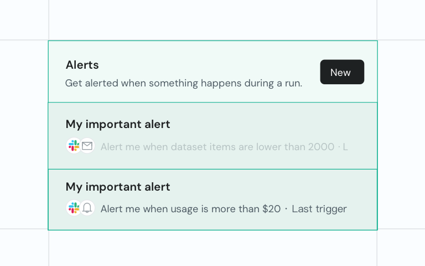Click the Slack icon in usage alert
This screenshot has height=266, width=425.
pyautogui.click(x=74, y=208)
